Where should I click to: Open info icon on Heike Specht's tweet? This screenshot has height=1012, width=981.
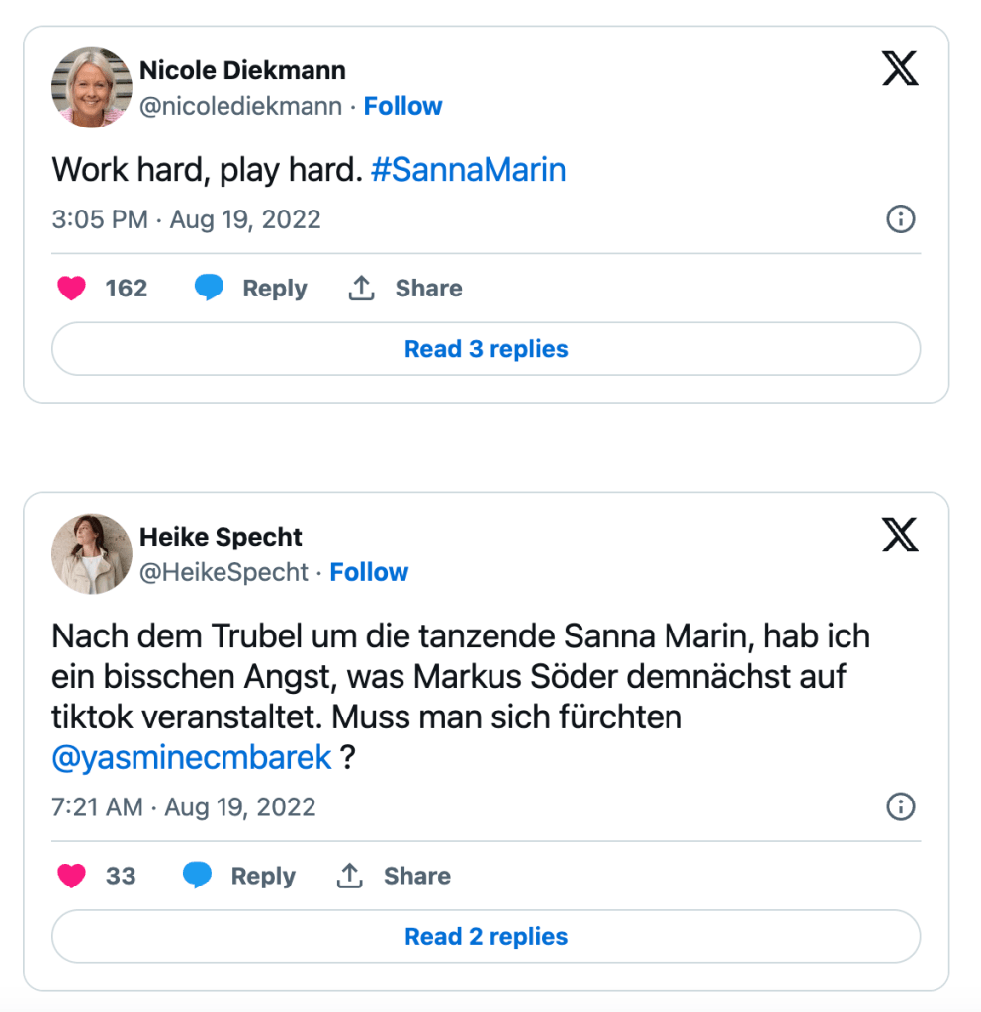pyautogui.click(x=900, y=806)
